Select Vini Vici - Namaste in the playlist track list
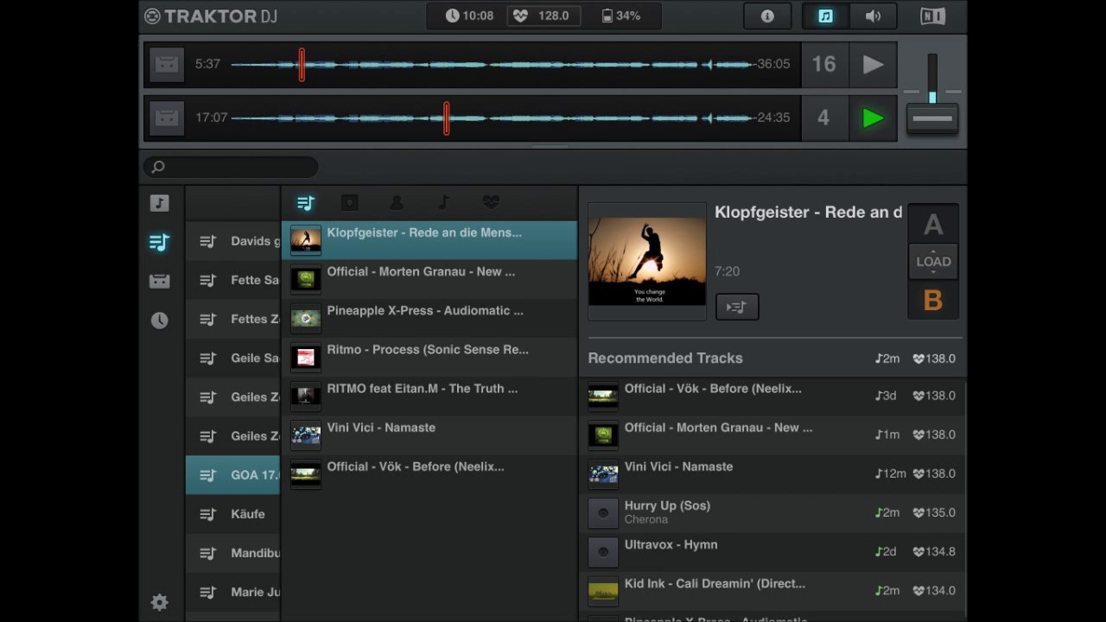This screenshot has width=1106, height=622. click(429, 435)
